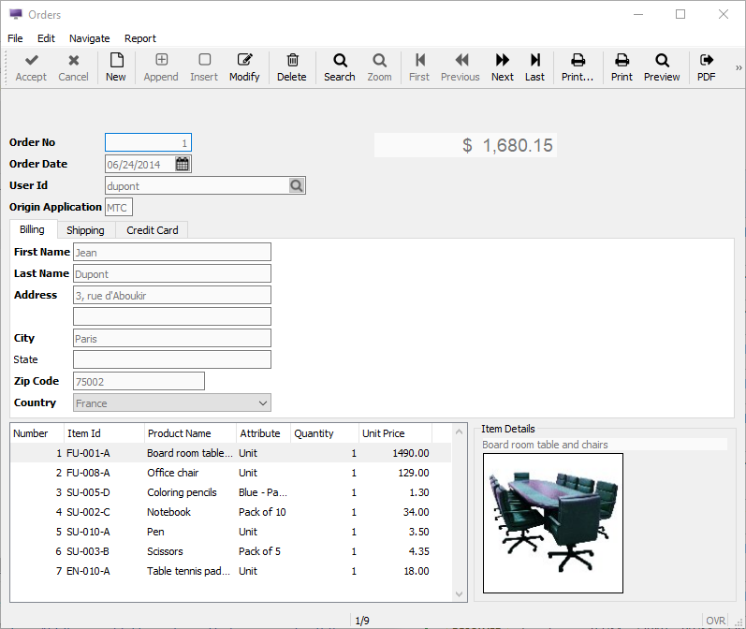
Task: Sort by the Number column header
Action: 37,433
